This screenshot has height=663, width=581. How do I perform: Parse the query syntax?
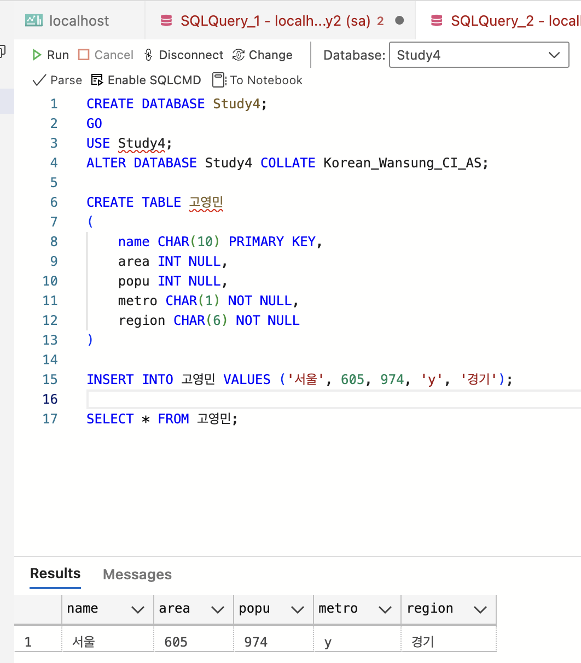click(x=57, y=80)
